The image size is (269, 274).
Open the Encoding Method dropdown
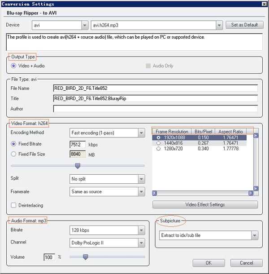point(107,133)
